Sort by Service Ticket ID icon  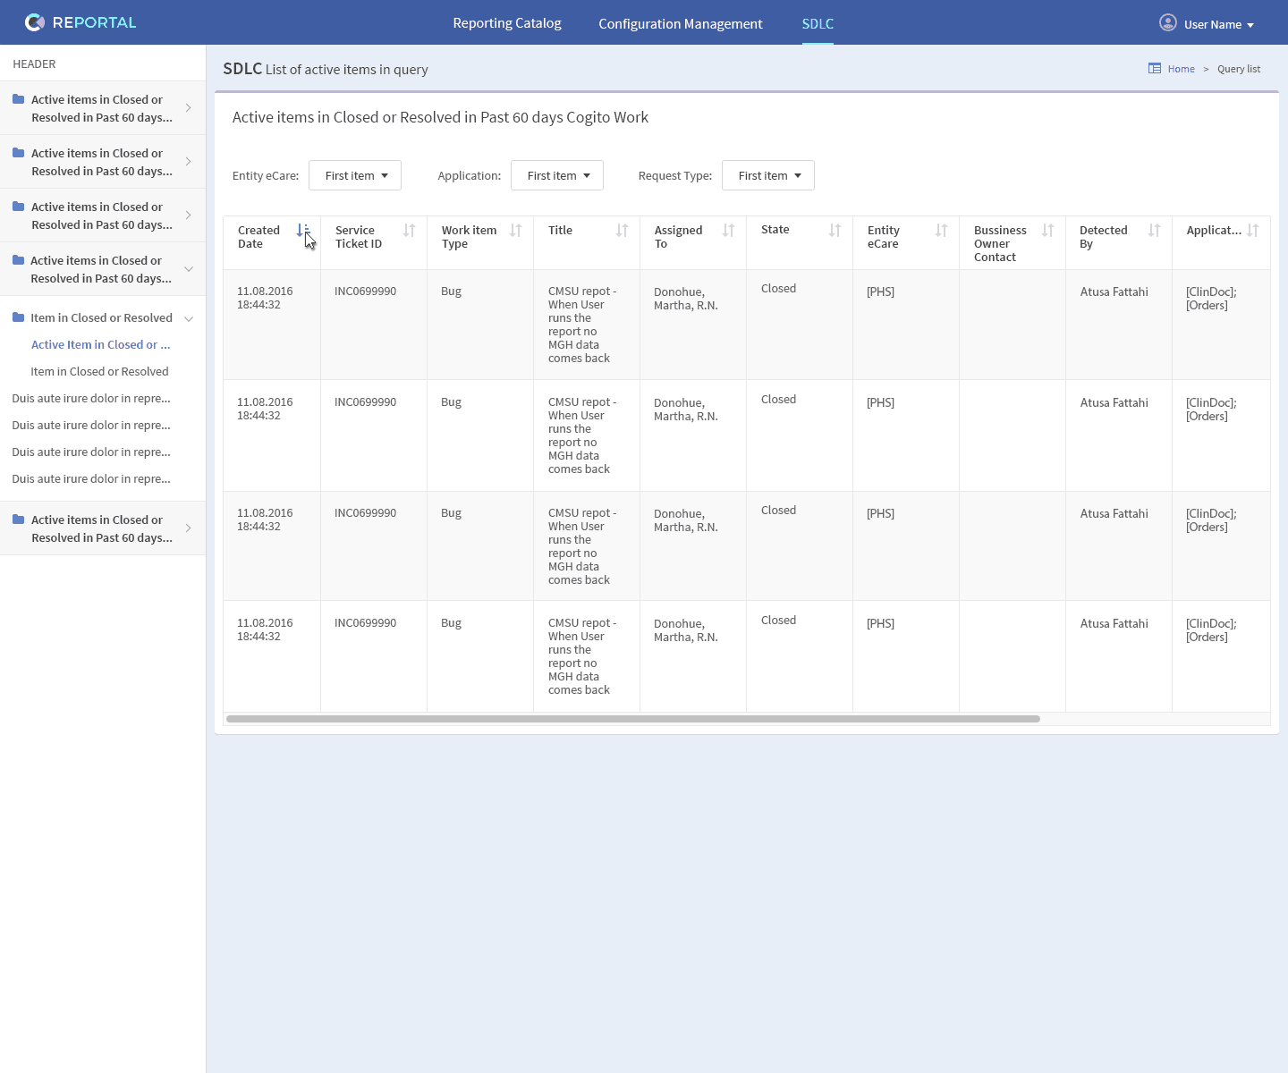click(409, 231)
